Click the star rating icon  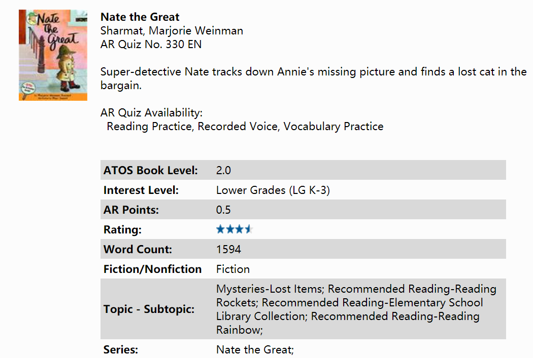pos(234,229)
